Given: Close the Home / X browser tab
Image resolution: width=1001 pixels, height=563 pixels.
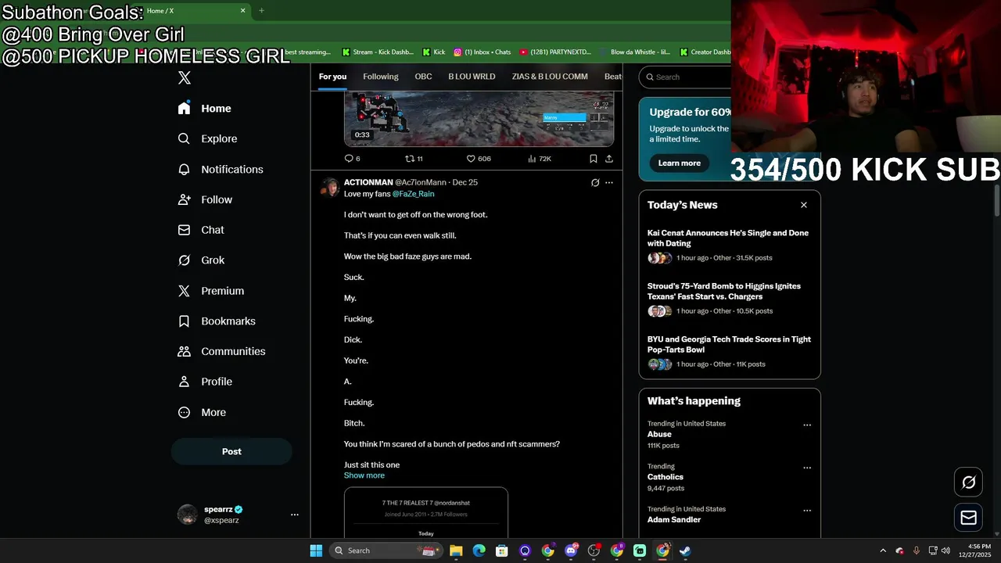Looking at the screenshot, I should pyautogui.click(x=243, y=11).
